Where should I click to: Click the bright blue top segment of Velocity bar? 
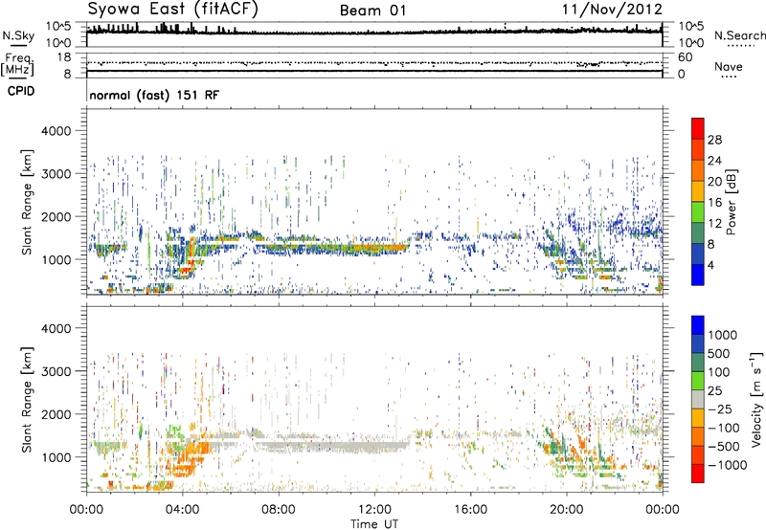click(x=698, y=325)
